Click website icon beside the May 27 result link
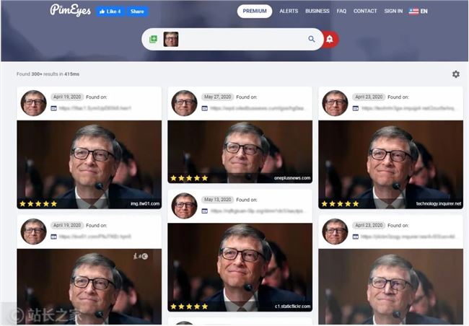 coord(204,108)
